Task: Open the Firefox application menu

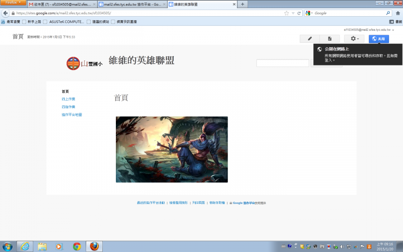Action: [13, 3]
